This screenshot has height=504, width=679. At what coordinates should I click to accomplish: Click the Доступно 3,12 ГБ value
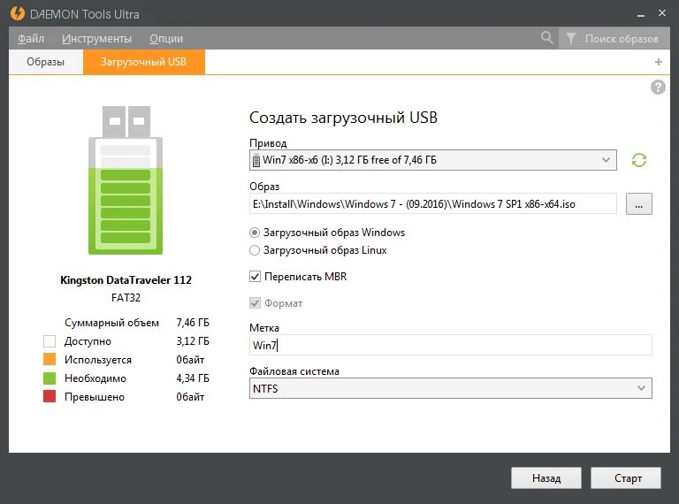click(x=192, y=341)
